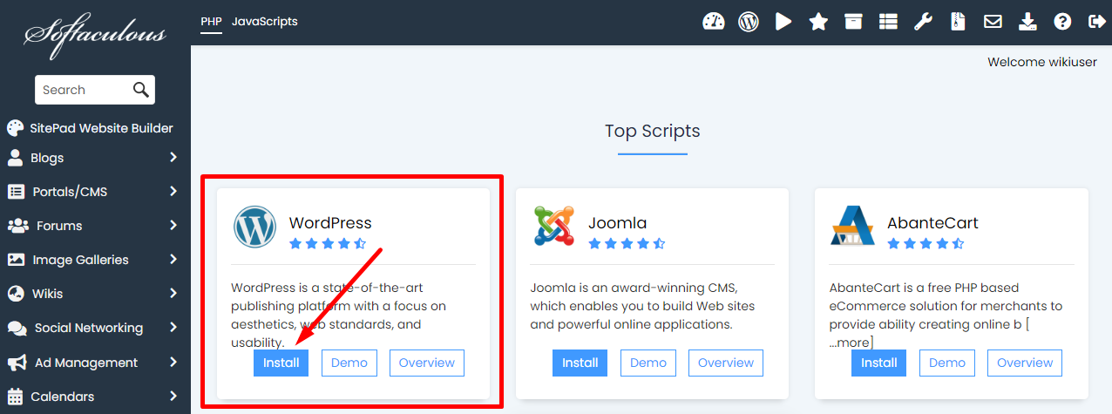1112x414 pixels.
Task: Open SitePad Website Builder menu item
Action: 101,128
